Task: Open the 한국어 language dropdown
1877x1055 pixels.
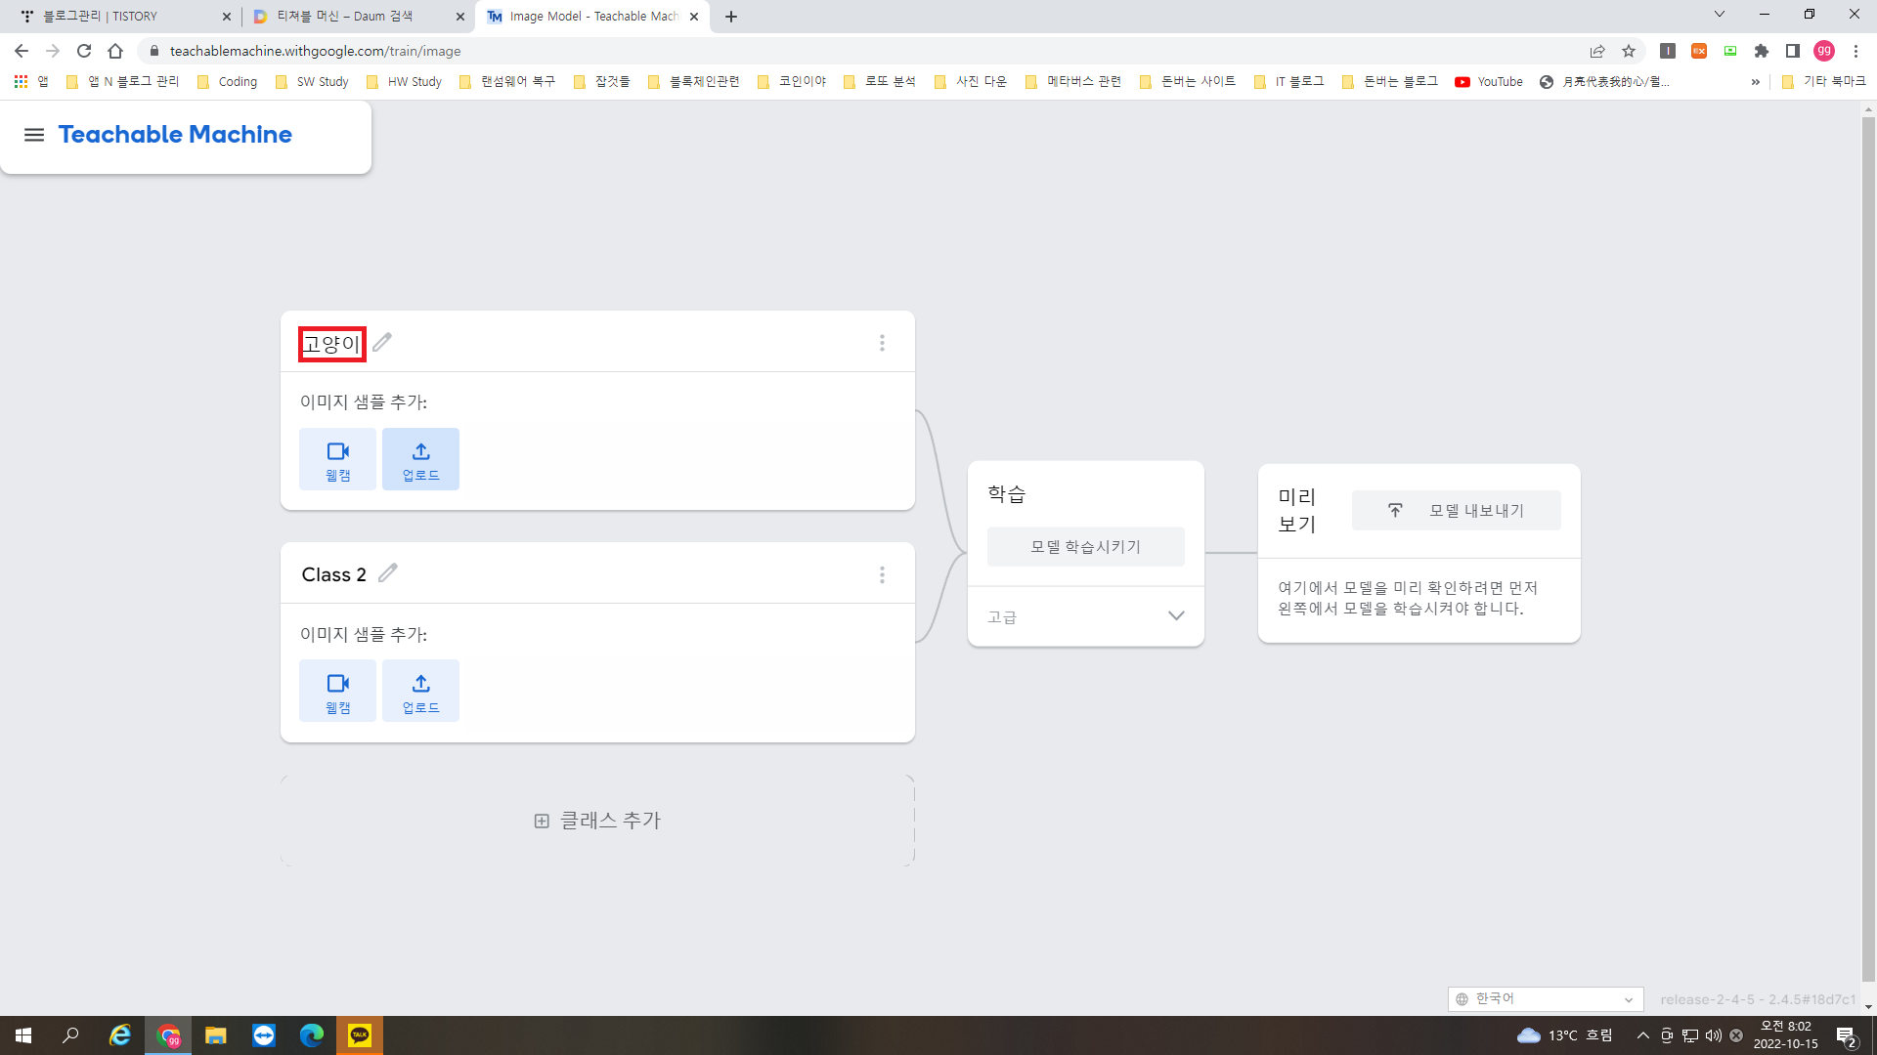Action: (1545, 998)
